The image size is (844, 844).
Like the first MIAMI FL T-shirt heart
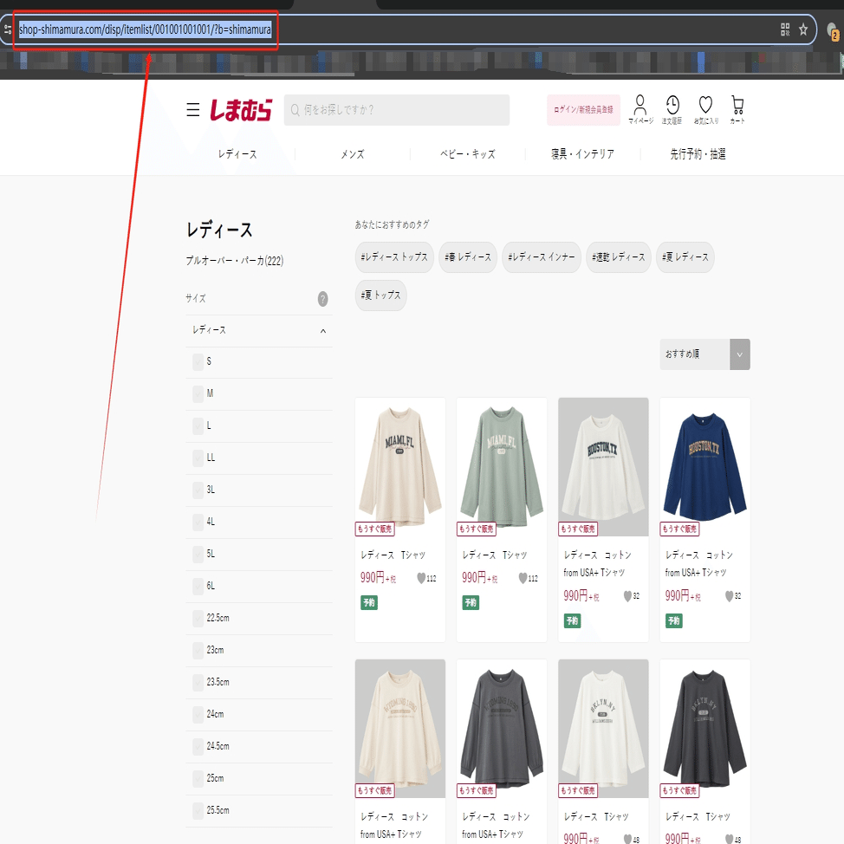[x=421, y=578]
